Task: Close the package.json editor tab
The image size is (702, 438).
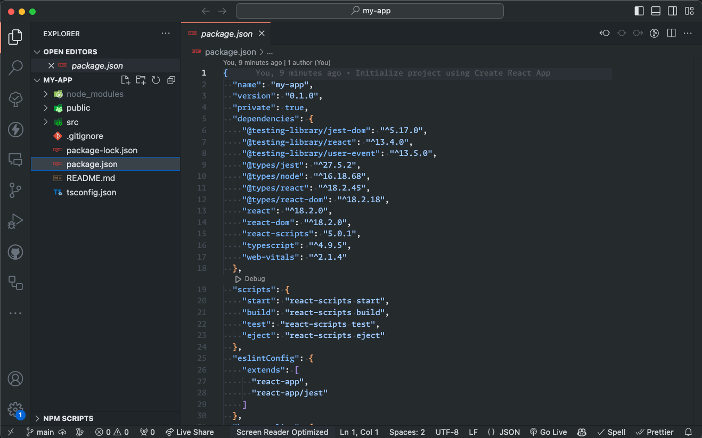Action: click(262, 34)
